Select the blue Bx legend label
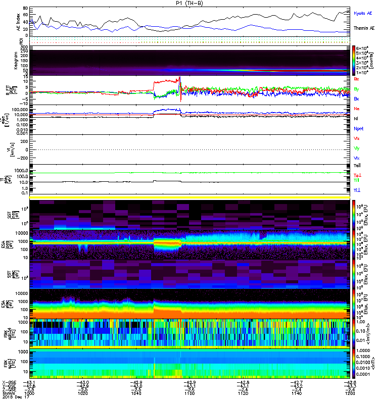The image size is (379, 404). click(356, 99)
